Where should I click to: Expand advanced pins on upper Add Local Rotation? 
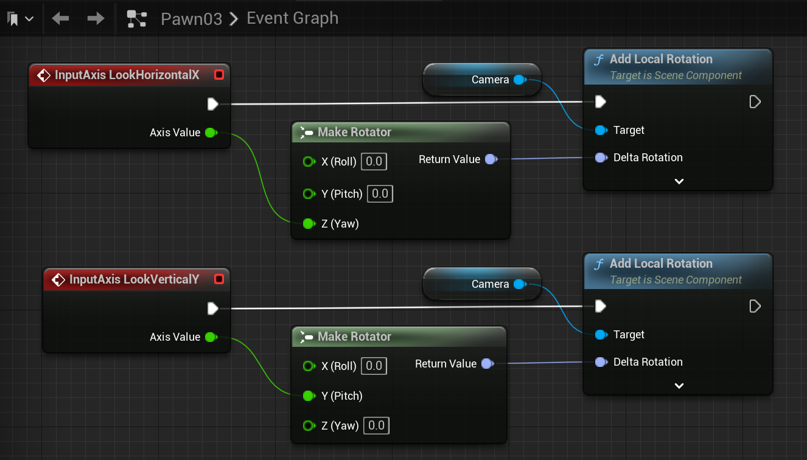click(679, 181)
